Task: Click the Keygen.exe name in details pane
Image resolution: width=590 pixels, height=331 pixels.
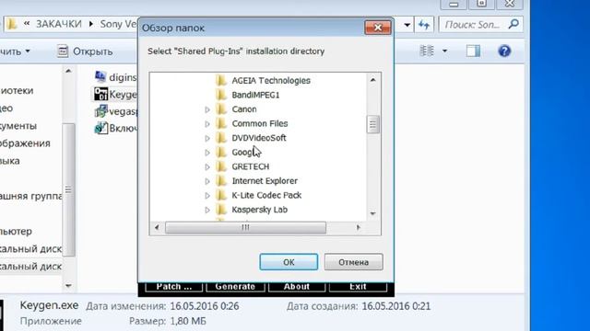Action: click(49, 305)
